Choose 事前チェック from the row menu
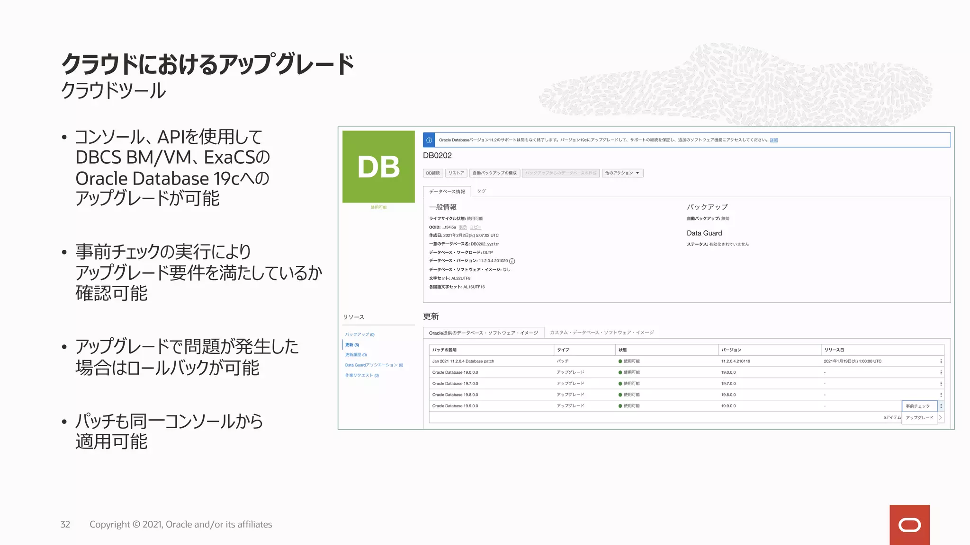 tap(919, 406)
